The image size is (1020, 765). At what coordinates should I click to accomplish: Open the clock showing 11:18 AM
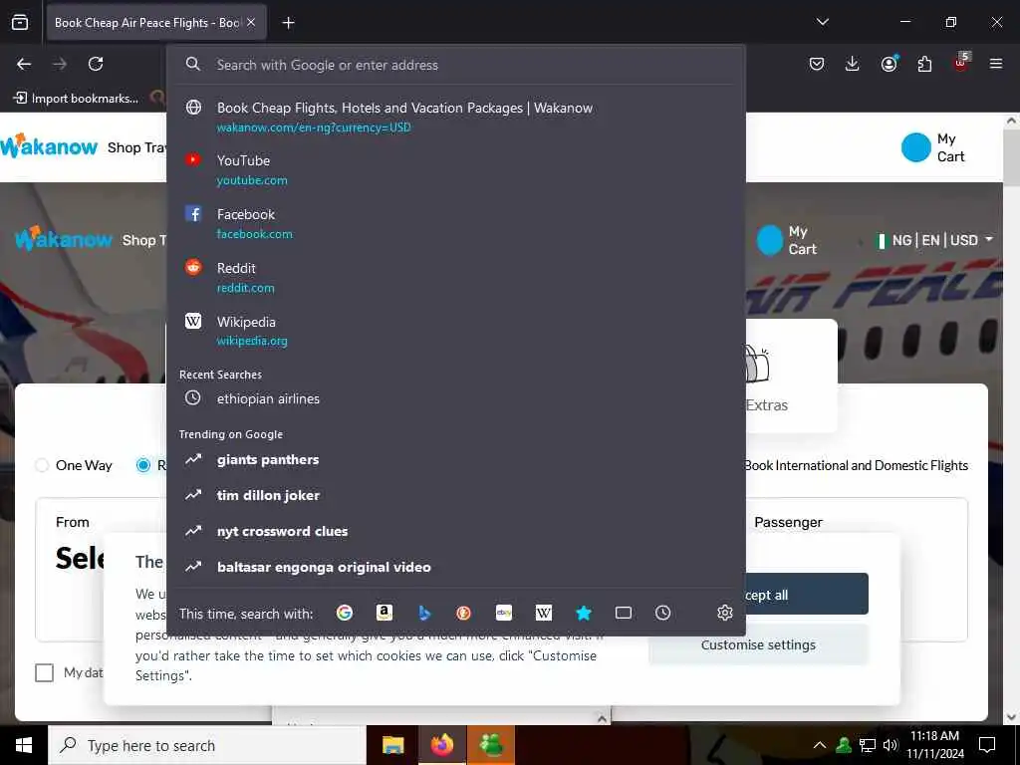tap(934, 745)
